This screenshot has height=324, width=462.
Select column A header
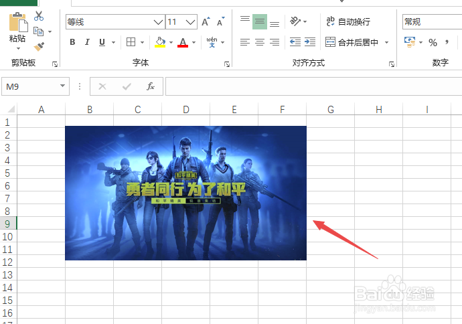(42, 110)
